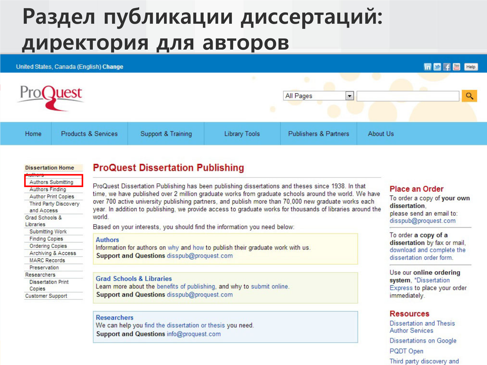Select Finding Copies in sidebar

pos(46,239)
